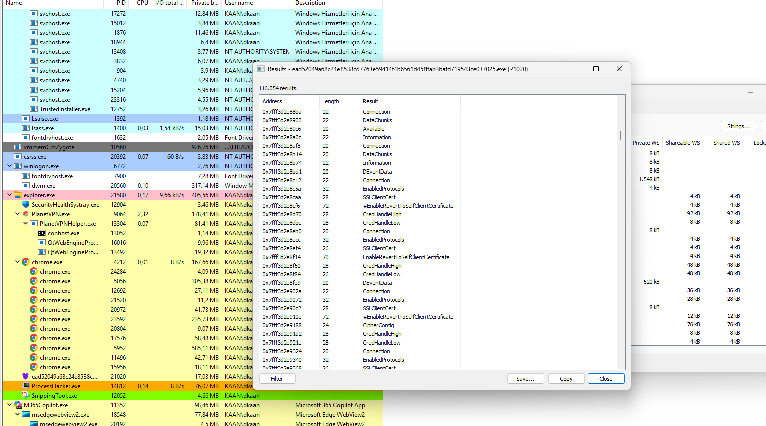The image size is (766, 426).
Task: Collapse the chrome.exe parent process tree
Action: click(17, 262)
